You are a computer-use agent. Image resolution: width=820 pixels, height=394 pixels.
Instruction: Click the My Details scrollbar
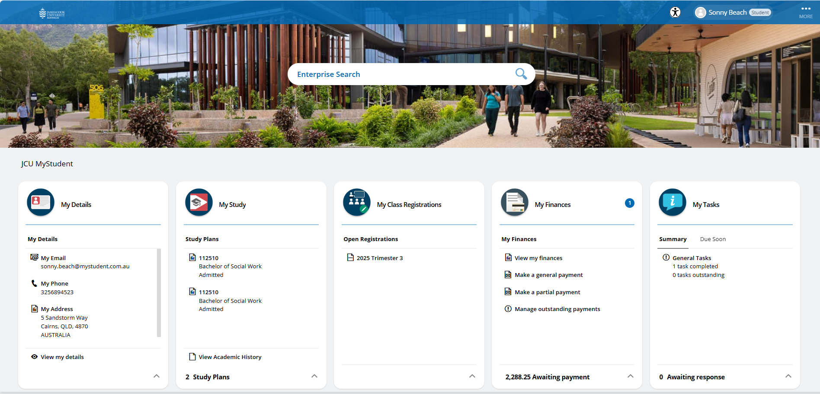tap(159, 292)
